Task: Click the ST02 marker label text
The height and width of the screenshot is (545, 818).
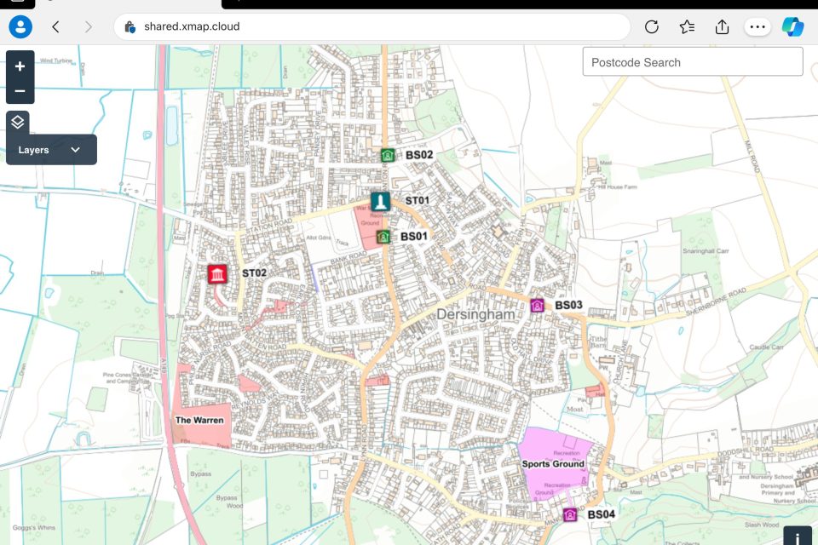Action: coord(254,272)
